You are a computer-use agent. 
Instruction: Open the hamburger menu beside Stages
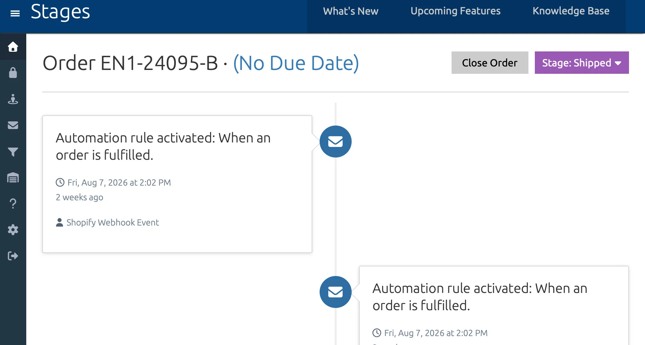[15, 13]
